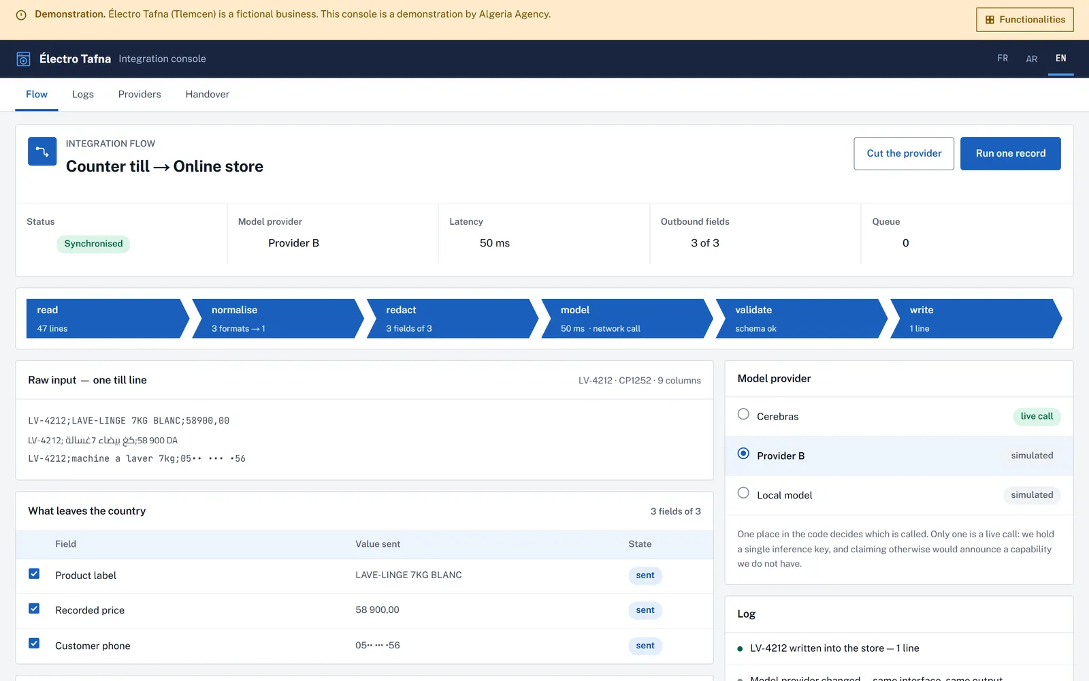Image resolution: width=1089 pixels, height=681 pixels.
Task: Select the EN language option
Action: pyautogui.click(x=1061, y=59)
